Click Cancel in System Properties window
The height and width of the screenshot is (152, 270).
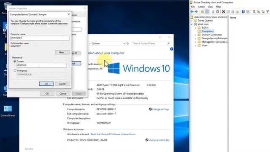pyautogui.click(x=63, y=94)
